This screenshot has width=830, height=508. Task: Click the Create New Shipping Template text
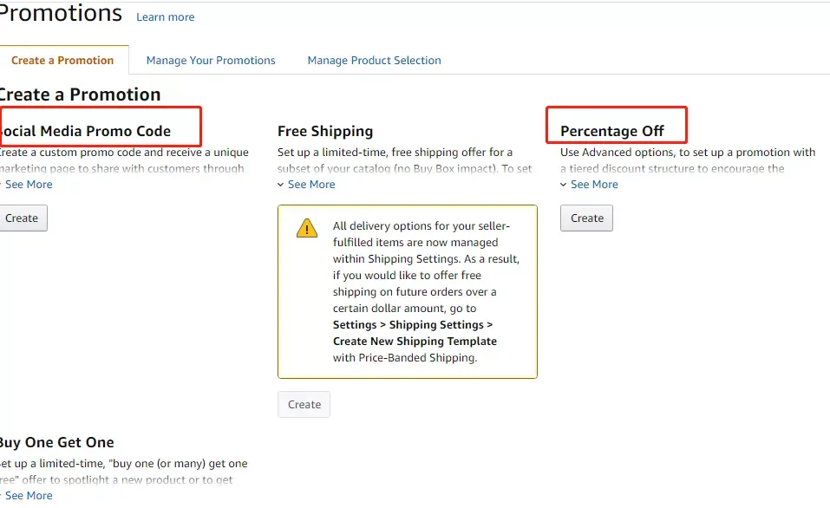tap(415, 342)
